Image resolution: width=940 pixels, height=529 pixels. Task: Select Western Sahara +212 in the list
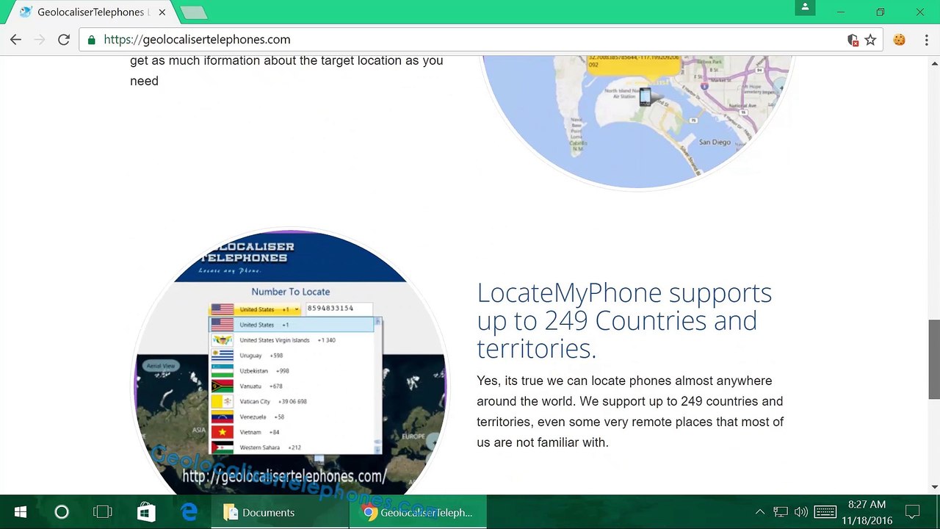click(x=292, y=447)
